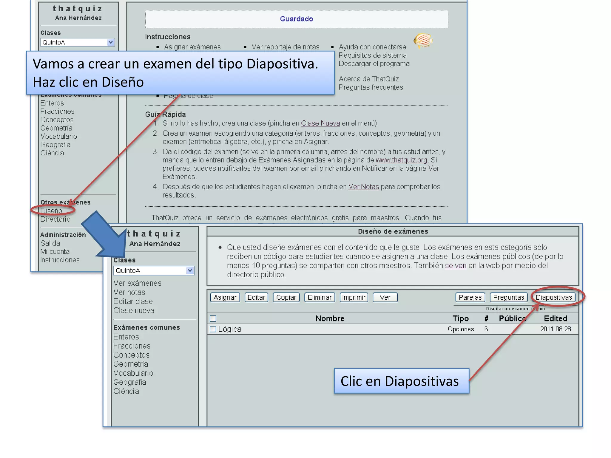Check the box for the Lógica exam

[x=213, y=329]
